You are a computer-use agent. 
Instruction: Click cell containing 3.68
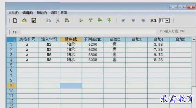tap(158, 45)
